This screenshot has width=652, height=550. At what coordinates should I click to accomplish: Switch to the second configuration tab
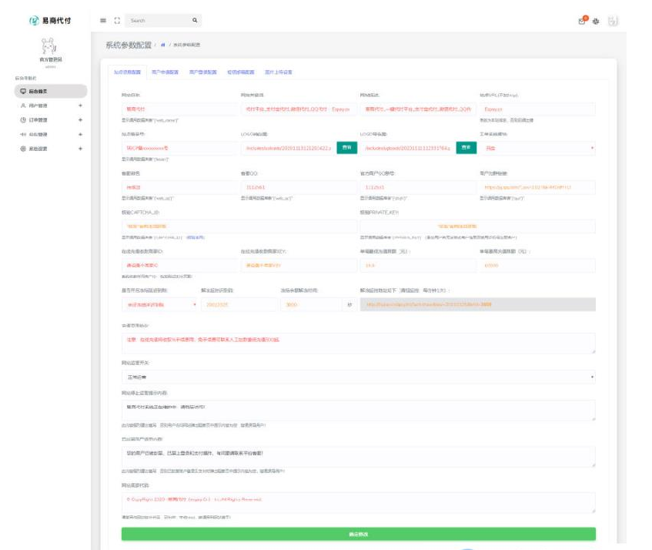pyautogui.click(x=165, y=72)
